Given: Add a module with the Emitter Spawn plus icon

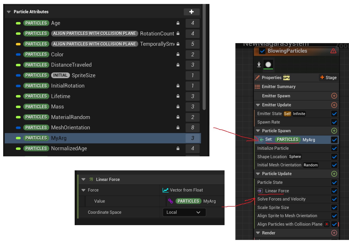Looking at the screenshot, I should 334,96.
